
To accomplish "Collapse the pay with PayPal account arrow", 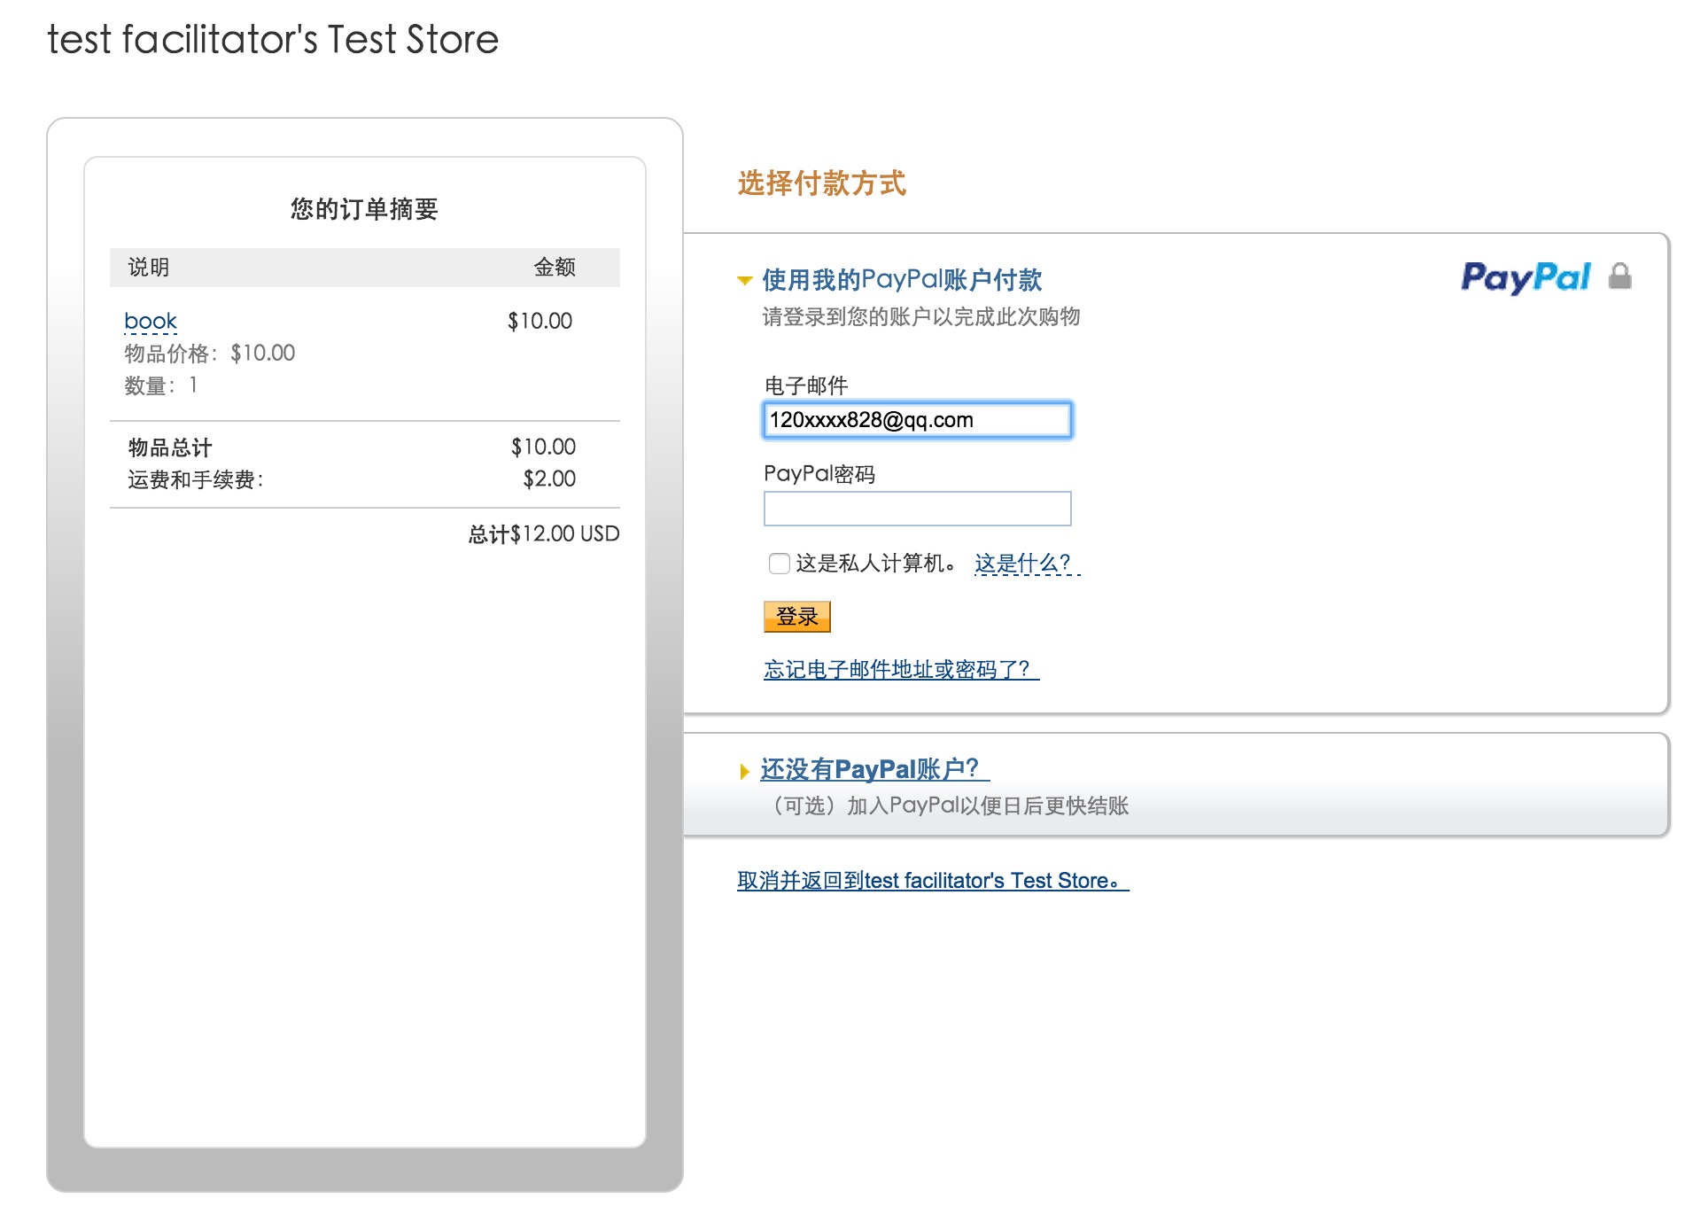I will coord(745,281).
